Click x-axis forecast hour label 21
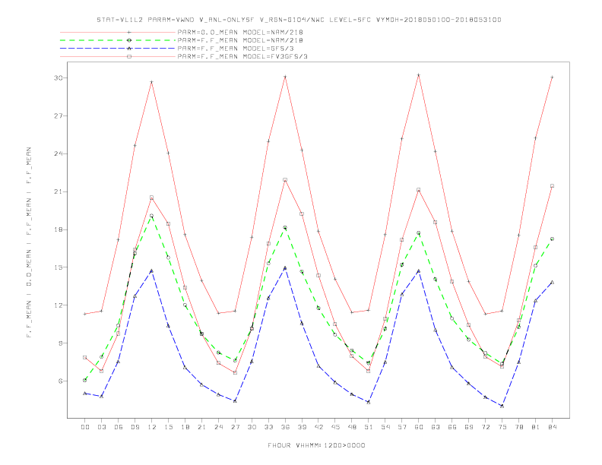The width and height of the screenshot is (602, 465). coord(201,427)
